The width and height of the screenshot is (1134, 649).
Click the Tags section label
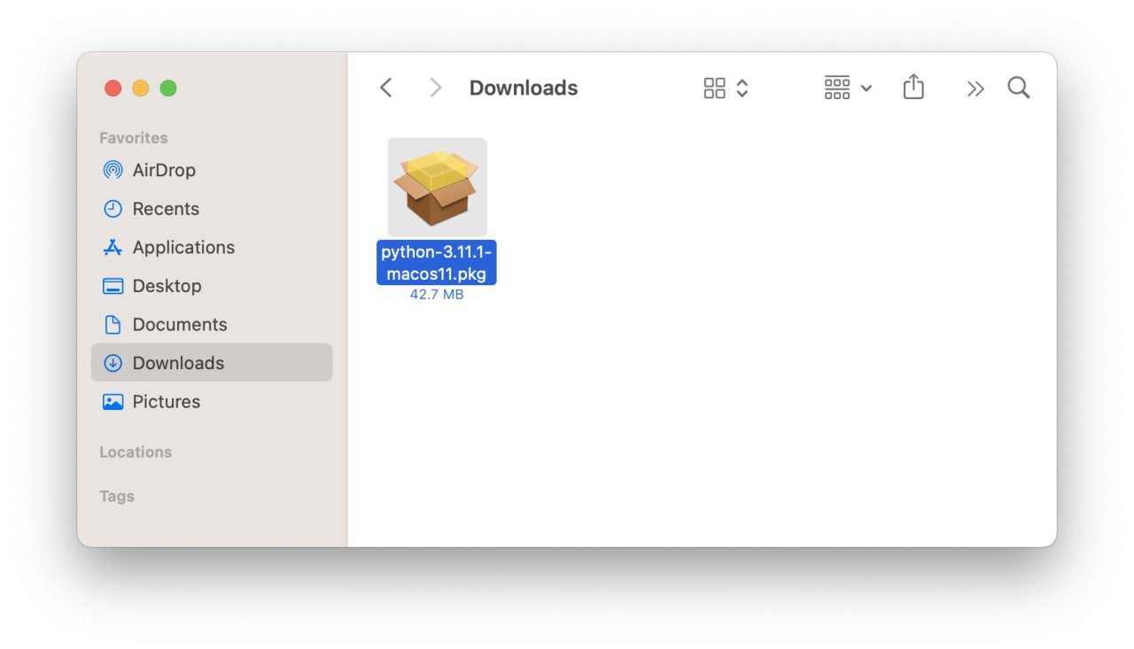point(116,497)
